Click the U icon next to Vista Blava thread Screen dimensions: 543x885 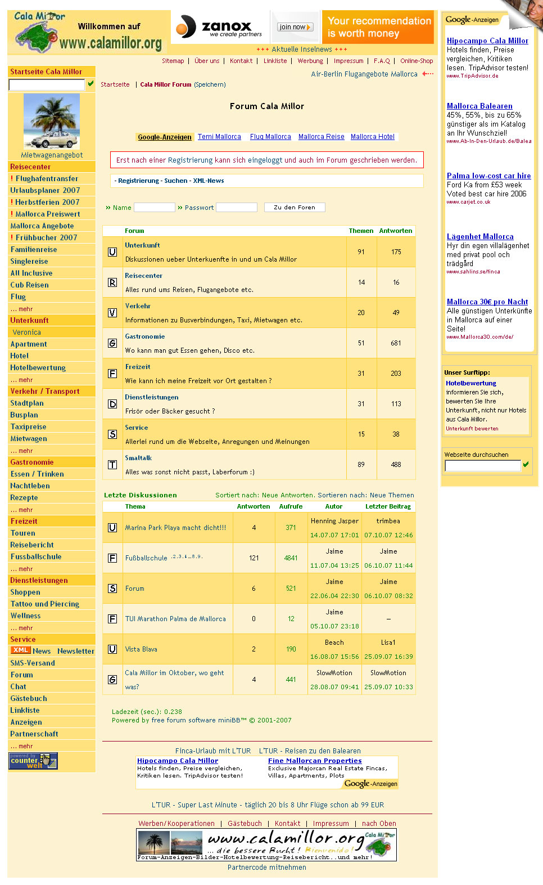point(112,649)
